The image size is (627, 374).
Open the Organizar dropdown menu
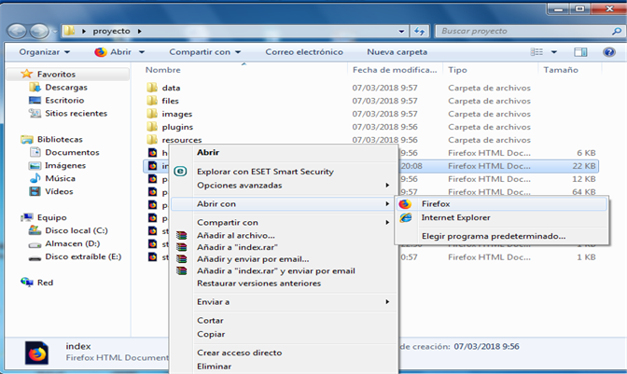point(44,52)
